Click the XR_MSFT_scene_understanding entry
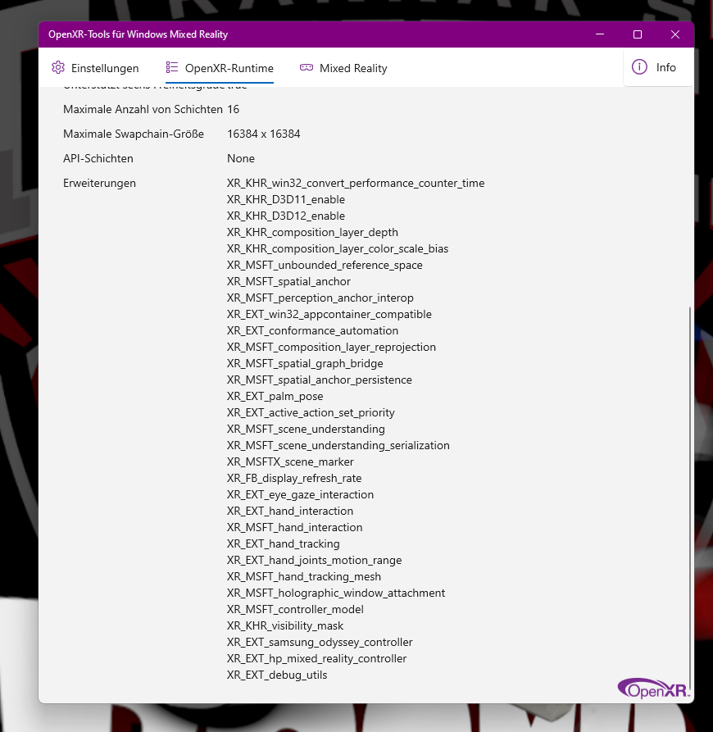This screenshot has height=732, width=713. point(307,429)
